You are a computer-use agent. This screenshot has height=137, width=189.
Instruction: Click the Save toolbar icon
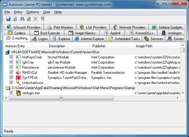coord(8,19)
